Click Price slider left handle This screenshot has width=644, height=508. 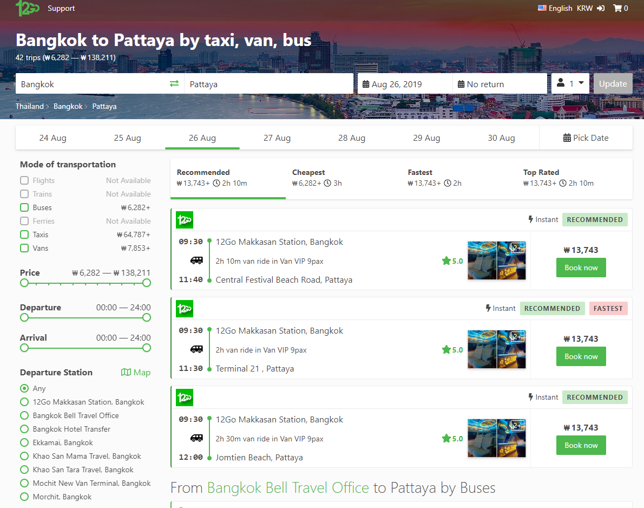pyautogui.click(x=24, y=283)
